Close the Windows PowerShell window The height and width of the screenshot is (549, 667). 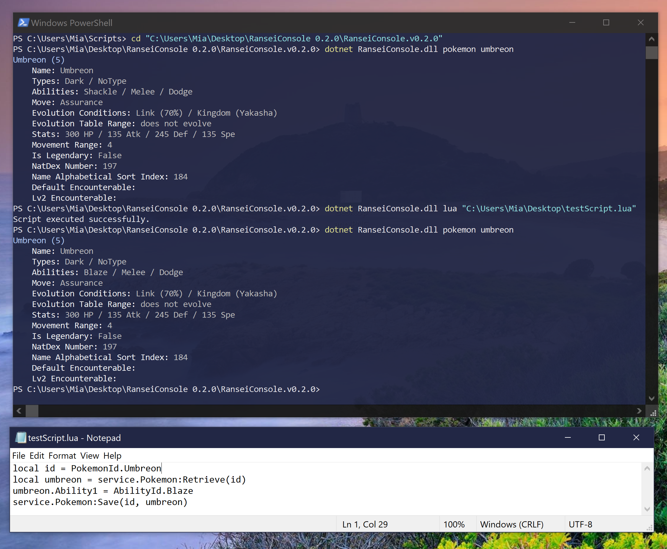coord(640,23)
